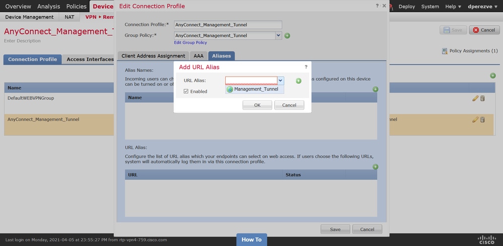The image size is (503, 246).
Task: Open help for Add URL Alias dialog
Action: coord(306,67)
